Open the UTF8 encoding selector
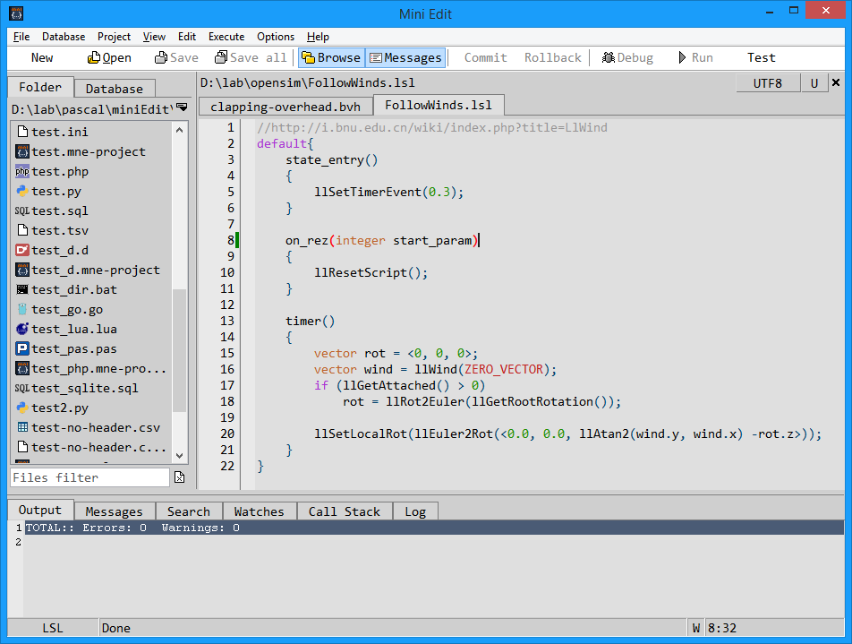The width and height of the screenshot is (852, 644). tap(767, 83)
